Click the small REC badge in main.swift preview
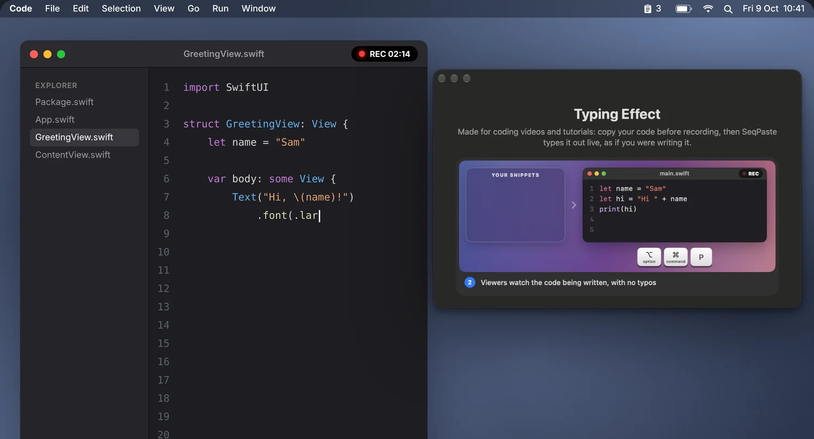Image resolution: width=814 pixels, height=439 pixels. [751, 173]
